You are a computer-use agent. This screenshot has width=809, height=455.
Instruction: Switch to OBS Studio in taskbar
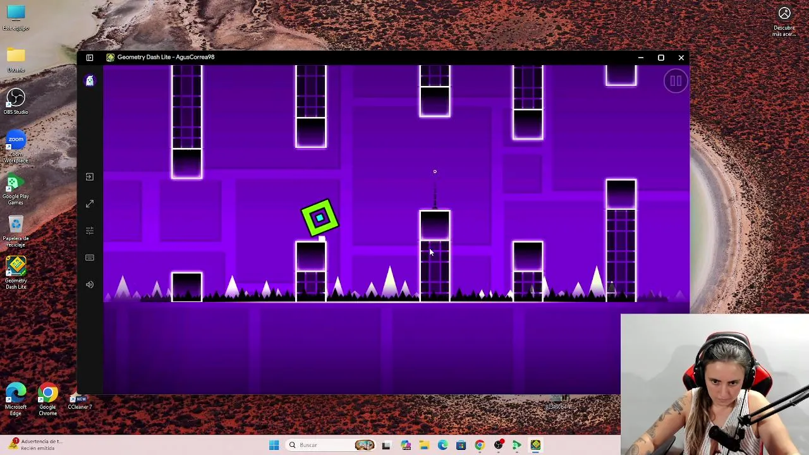click(x=499, y=445)
